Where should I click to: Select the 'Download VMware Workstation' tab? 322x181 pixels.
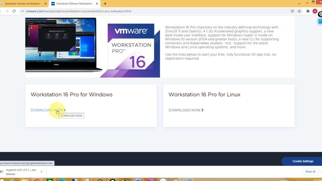coord(74,4)
